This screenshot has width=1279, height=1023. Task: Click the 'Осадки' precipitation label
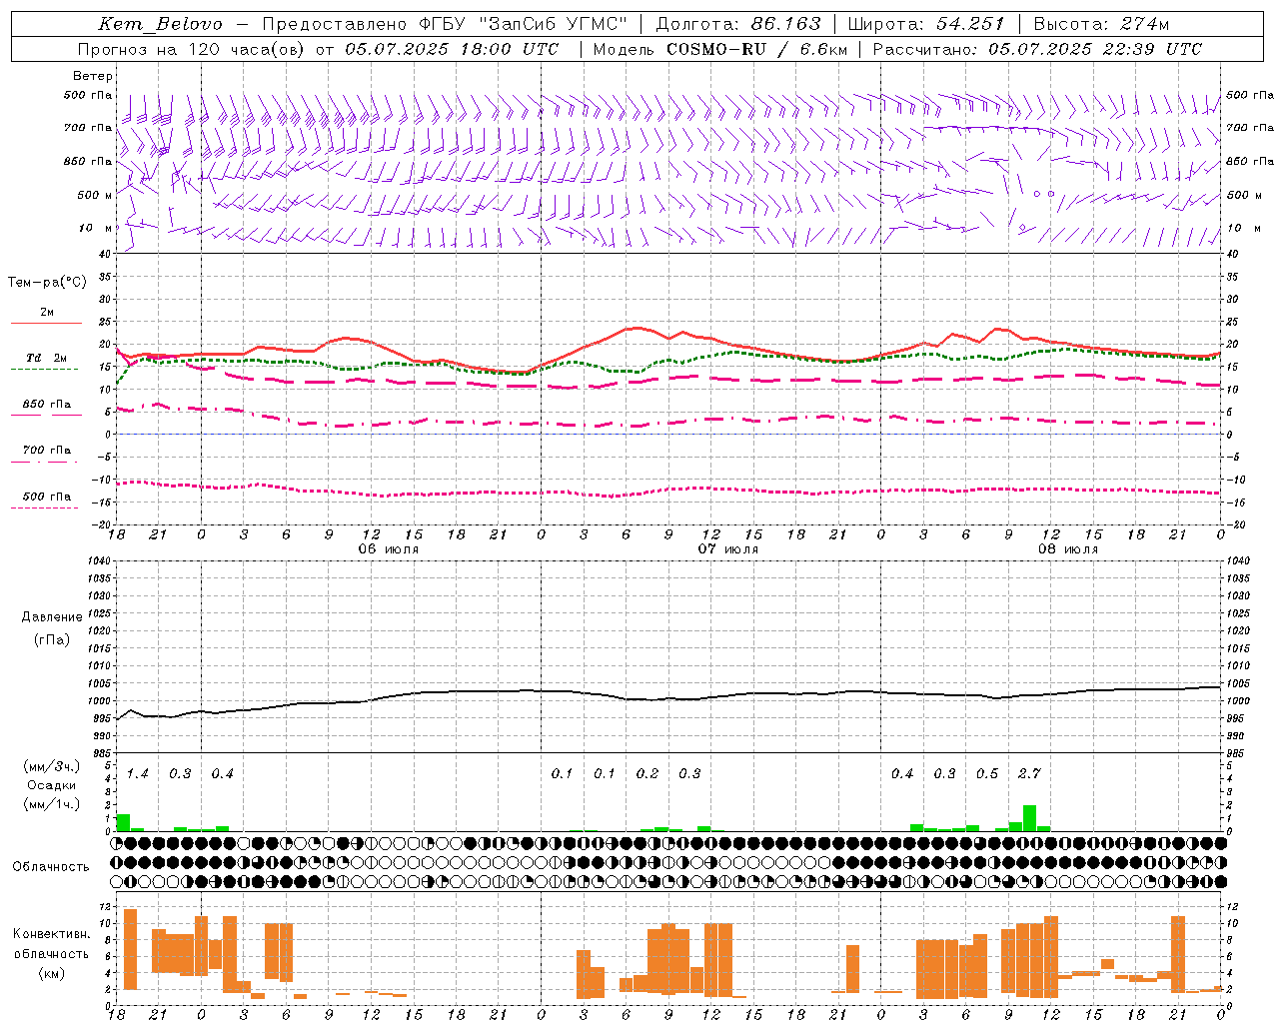(x=52, y=785)
